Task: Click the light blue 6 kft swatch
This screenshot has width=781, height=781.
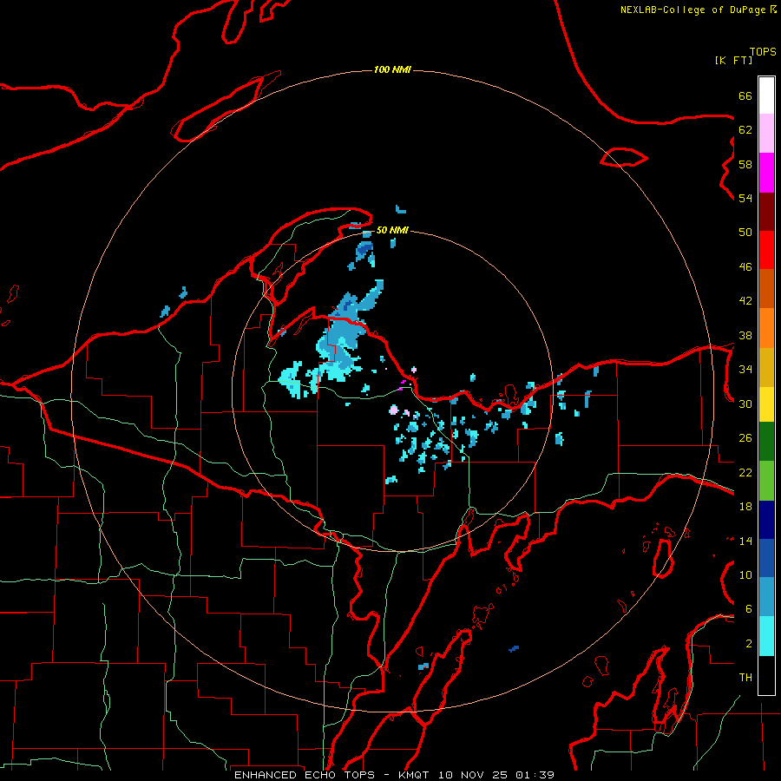Action: (x=766, y=597)
